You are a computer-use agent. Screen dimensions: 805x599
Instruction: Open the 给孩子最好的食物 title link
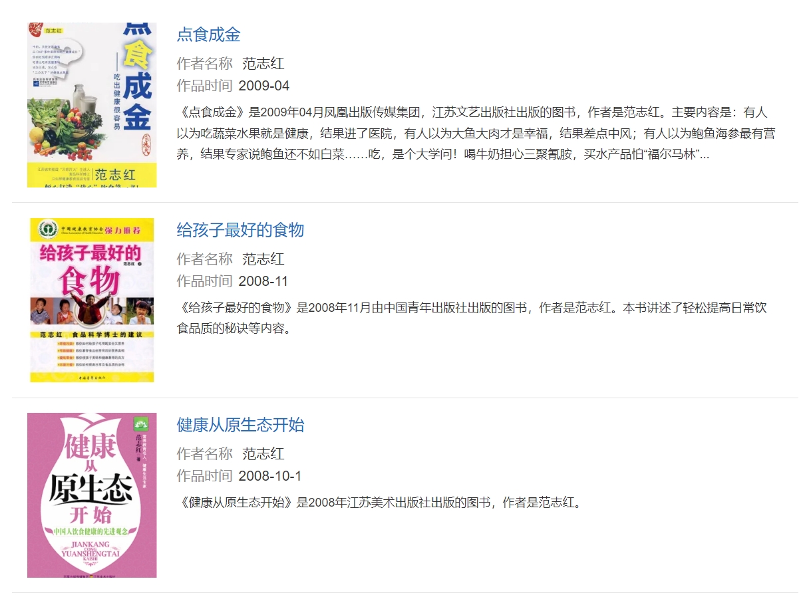[x=240, y=230]
